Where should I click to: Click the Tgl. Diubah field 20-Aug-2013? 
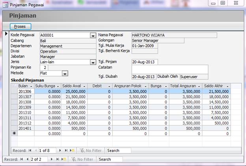coord(144,77)
